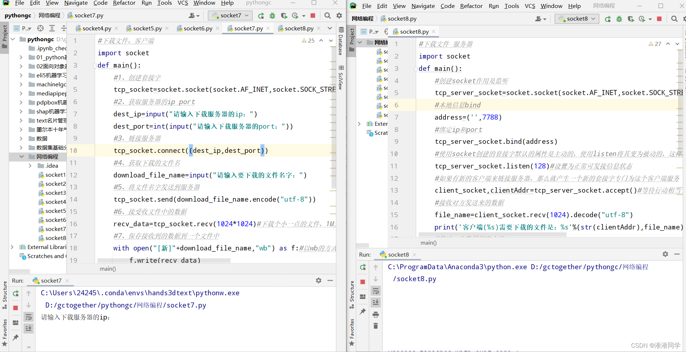Toggle Favorites tool window in right window

(x=352, y=332)
